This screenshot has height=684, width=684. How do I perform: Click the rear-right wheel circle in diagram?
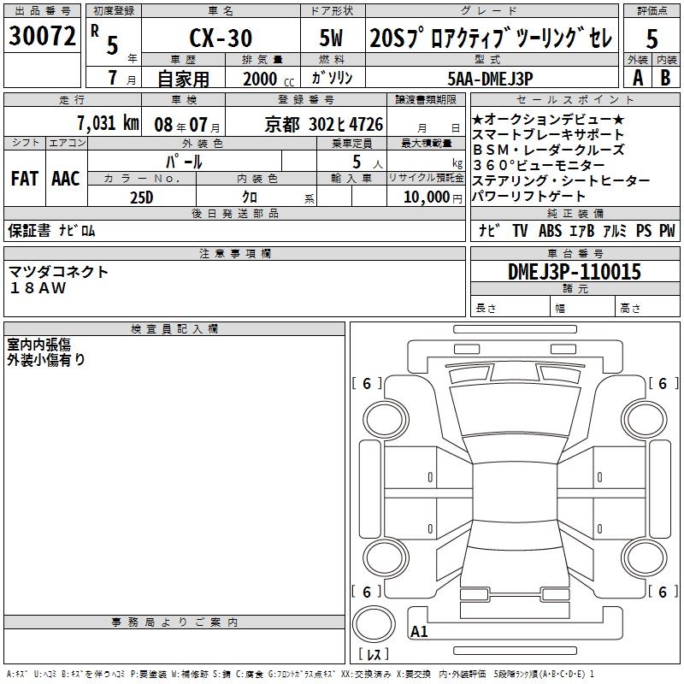pos(645,557)
